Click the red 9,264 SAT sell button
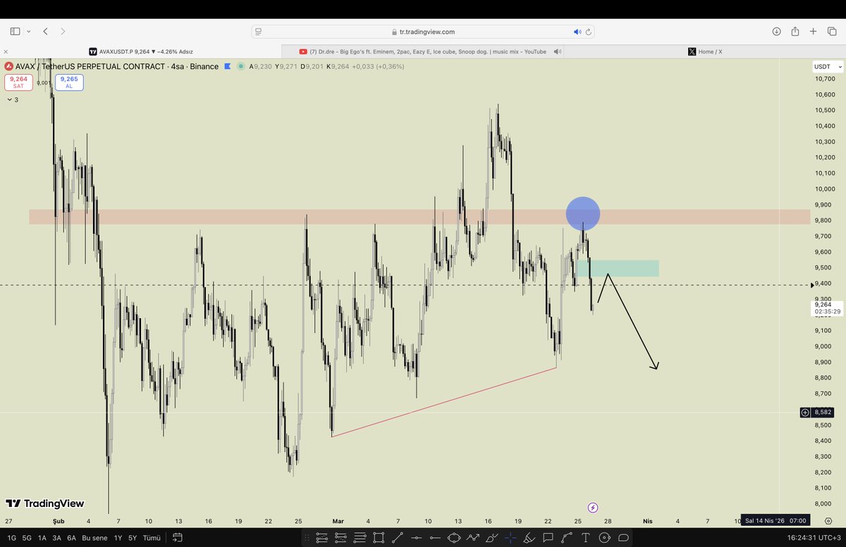 click(18, 82)
